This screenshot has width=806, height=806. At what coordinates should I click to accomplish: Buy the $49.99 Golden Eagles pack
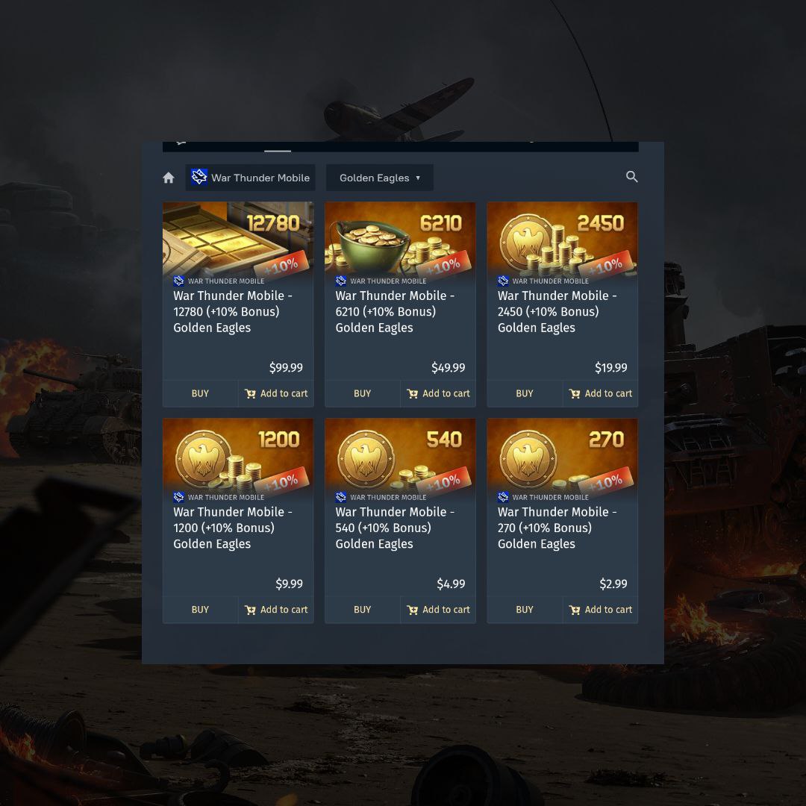pyautogui.click(x=363, y=393)
